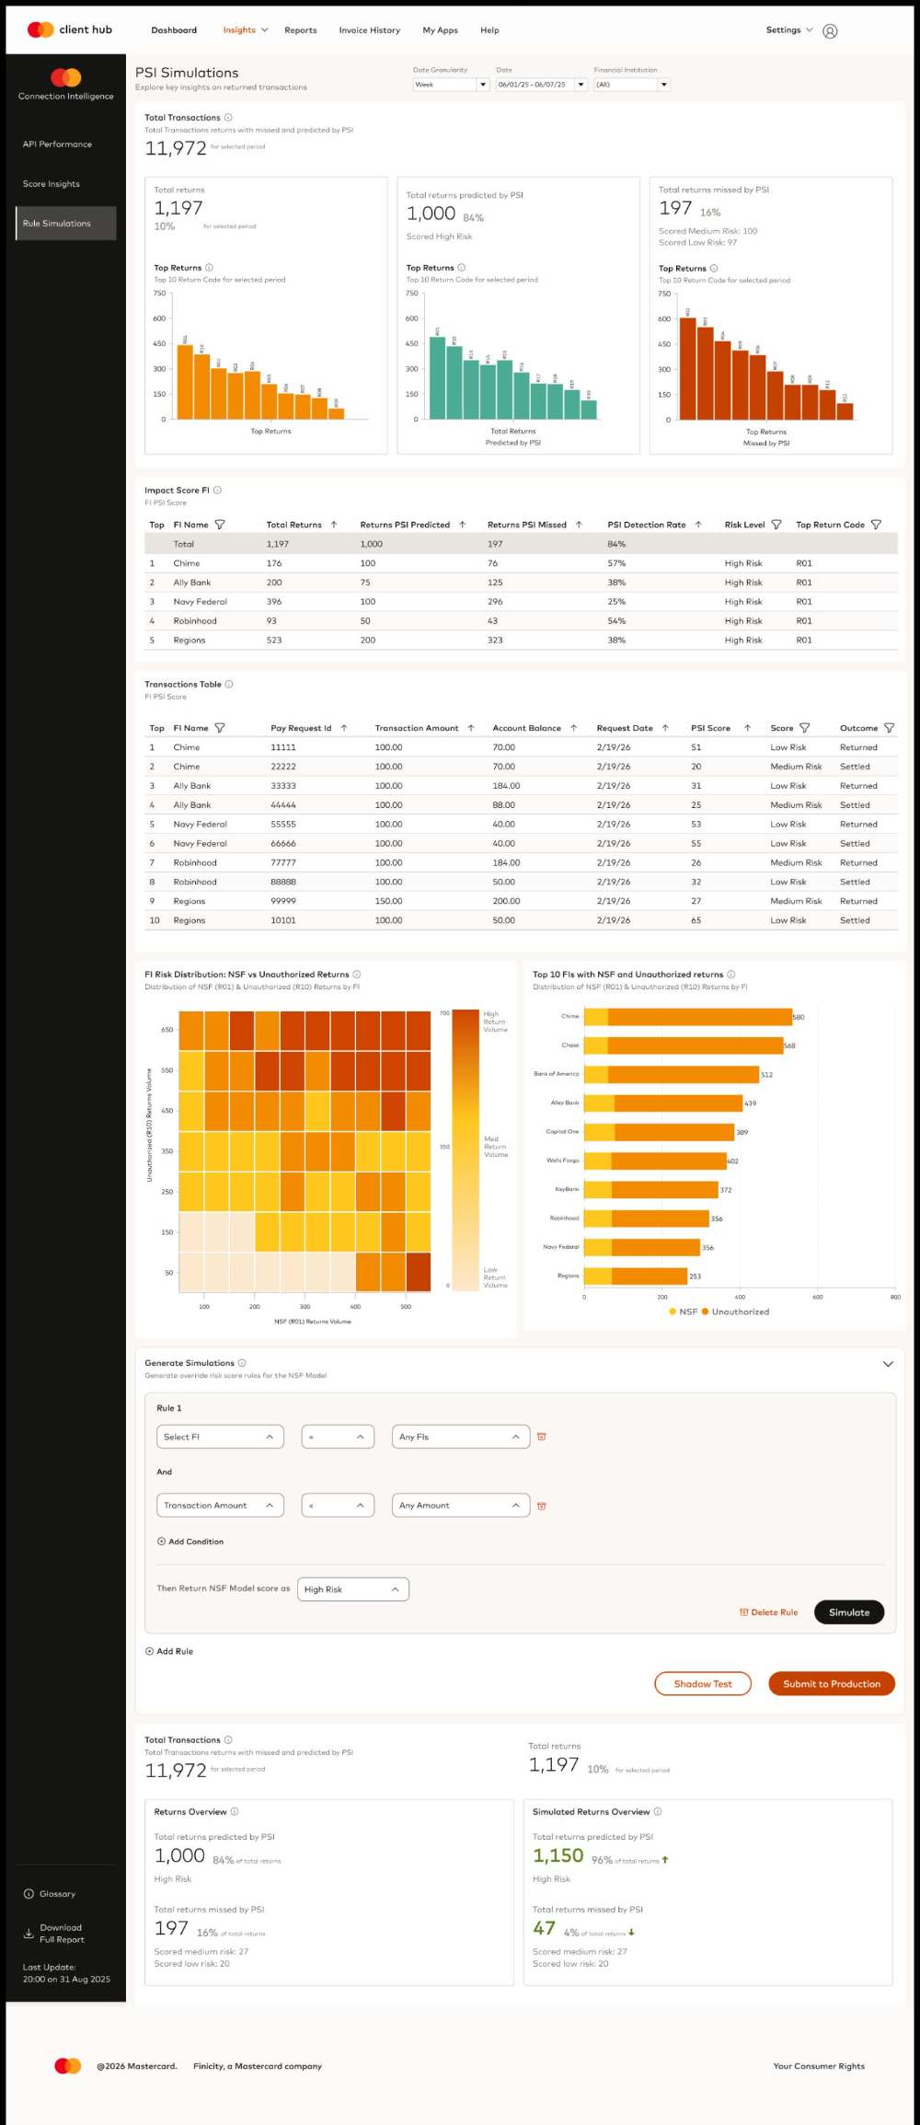Screen dimensions: 920x2125
Task: Filter the Score column
Action: pos(804,728)
